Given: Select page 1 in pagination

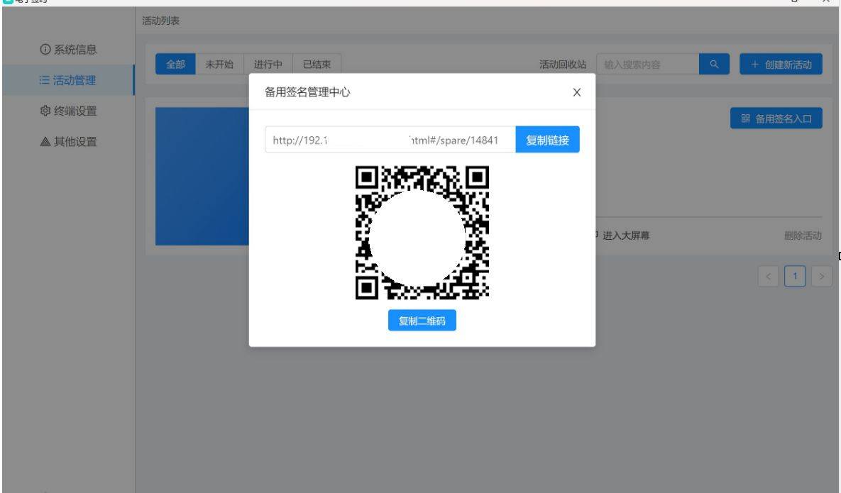Looking at the screenshot, I should [795, 277].
